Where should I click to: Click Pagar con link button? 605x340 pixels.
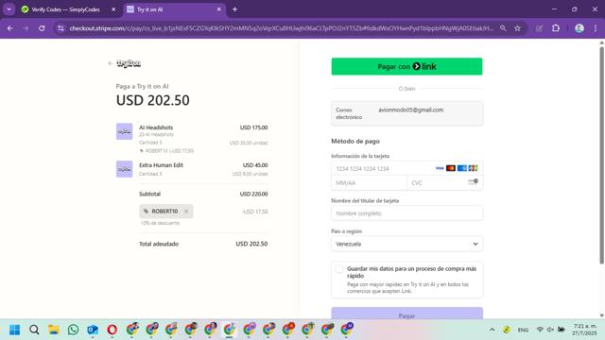click(406, 66)
